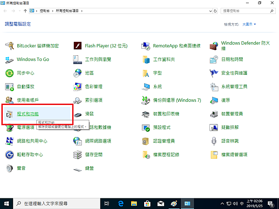Open 日期和時間 icon
The image size is (279, 209).
point(214,59)
